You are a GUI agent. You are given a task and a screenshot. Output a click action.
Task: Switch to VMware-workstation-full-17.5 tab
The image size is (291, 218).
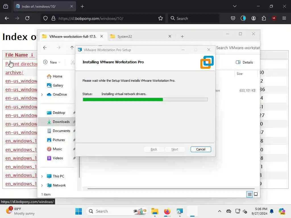click(72, 37)
